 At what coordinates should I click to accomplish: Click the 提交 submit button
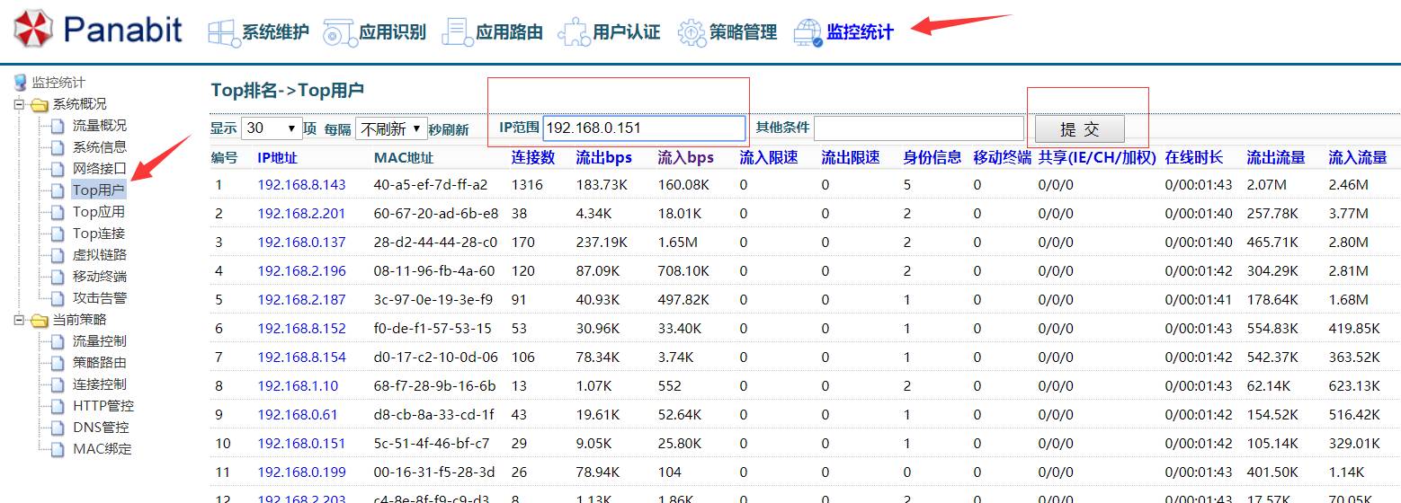pyautogui.click(x=1080, y=129)
